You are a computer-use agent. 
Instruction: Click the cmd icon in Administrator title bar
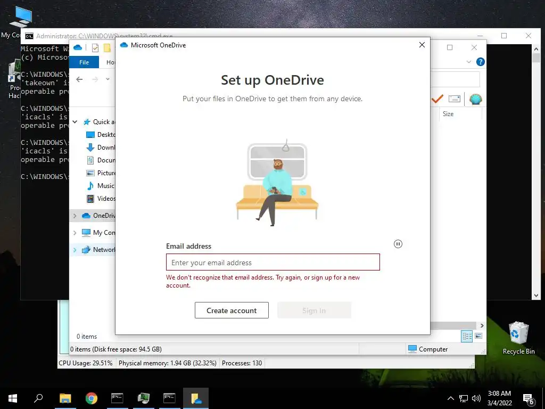29,36
